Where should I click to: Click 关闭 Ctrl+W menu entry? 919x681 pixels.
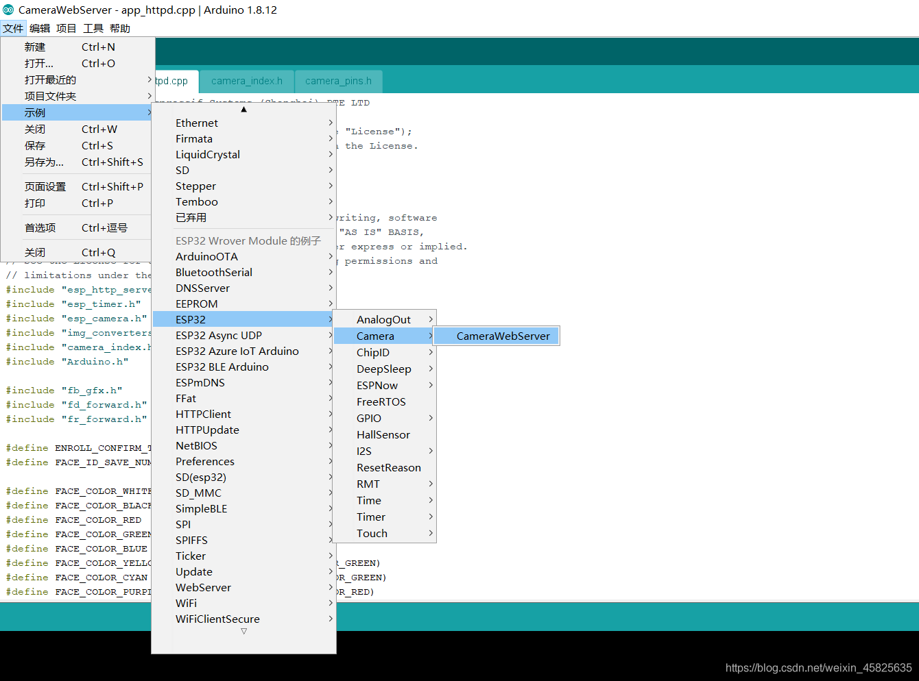pyautogui.click(x=77, y=129)
